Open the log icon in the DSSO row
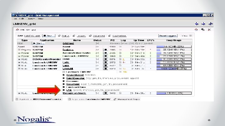Screen dimensions: 225x126 pyautogui.click(x=120, y=59)
